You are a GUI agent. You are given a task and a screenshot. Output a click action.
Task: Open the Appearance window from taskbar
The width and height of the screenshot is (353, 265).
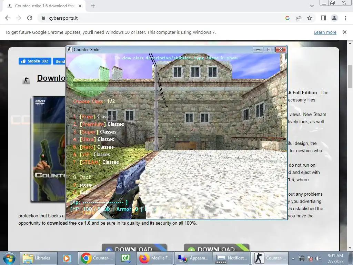coord(193,258)
